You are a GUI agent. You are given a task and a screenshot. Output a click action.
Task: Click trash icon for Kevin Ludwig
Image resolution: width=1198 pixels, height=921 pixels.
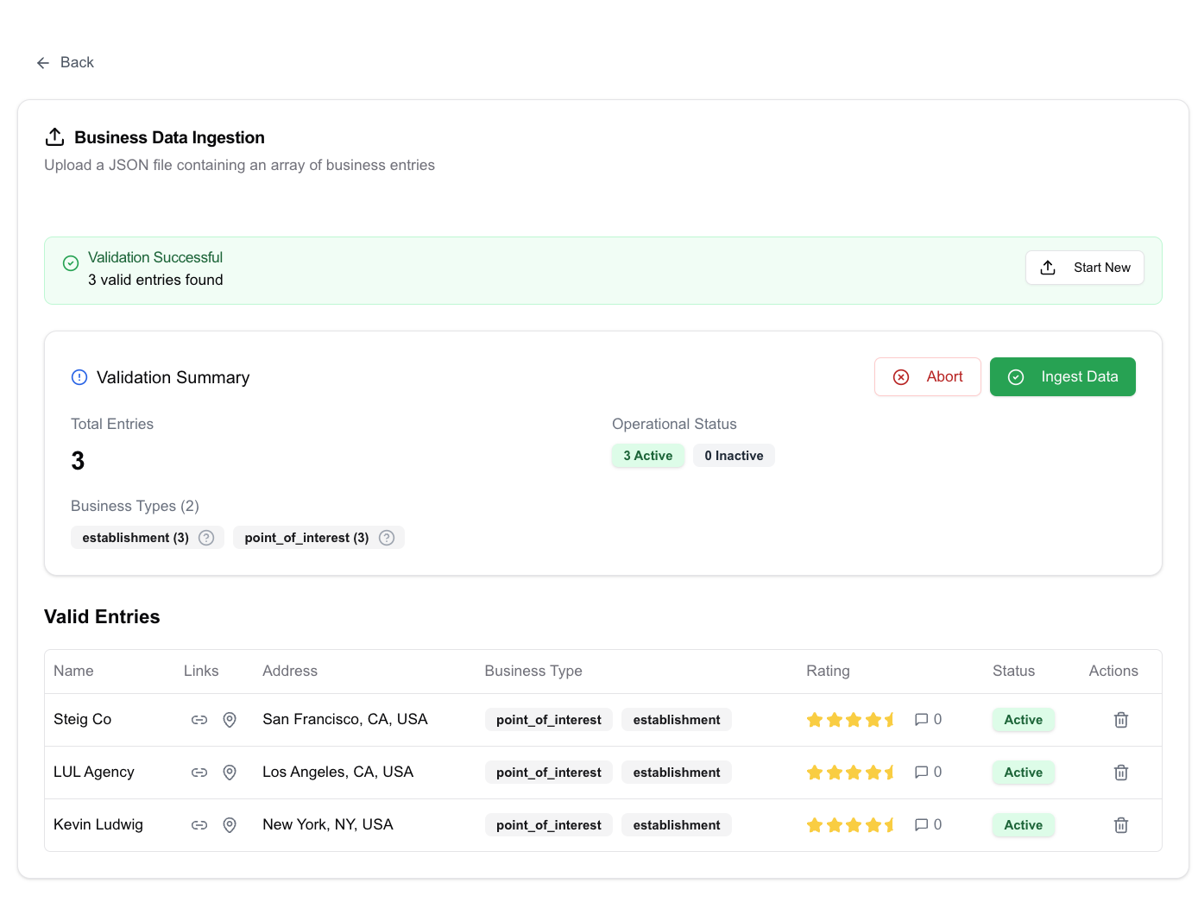pyautogui.click(x=1120, y=825)
